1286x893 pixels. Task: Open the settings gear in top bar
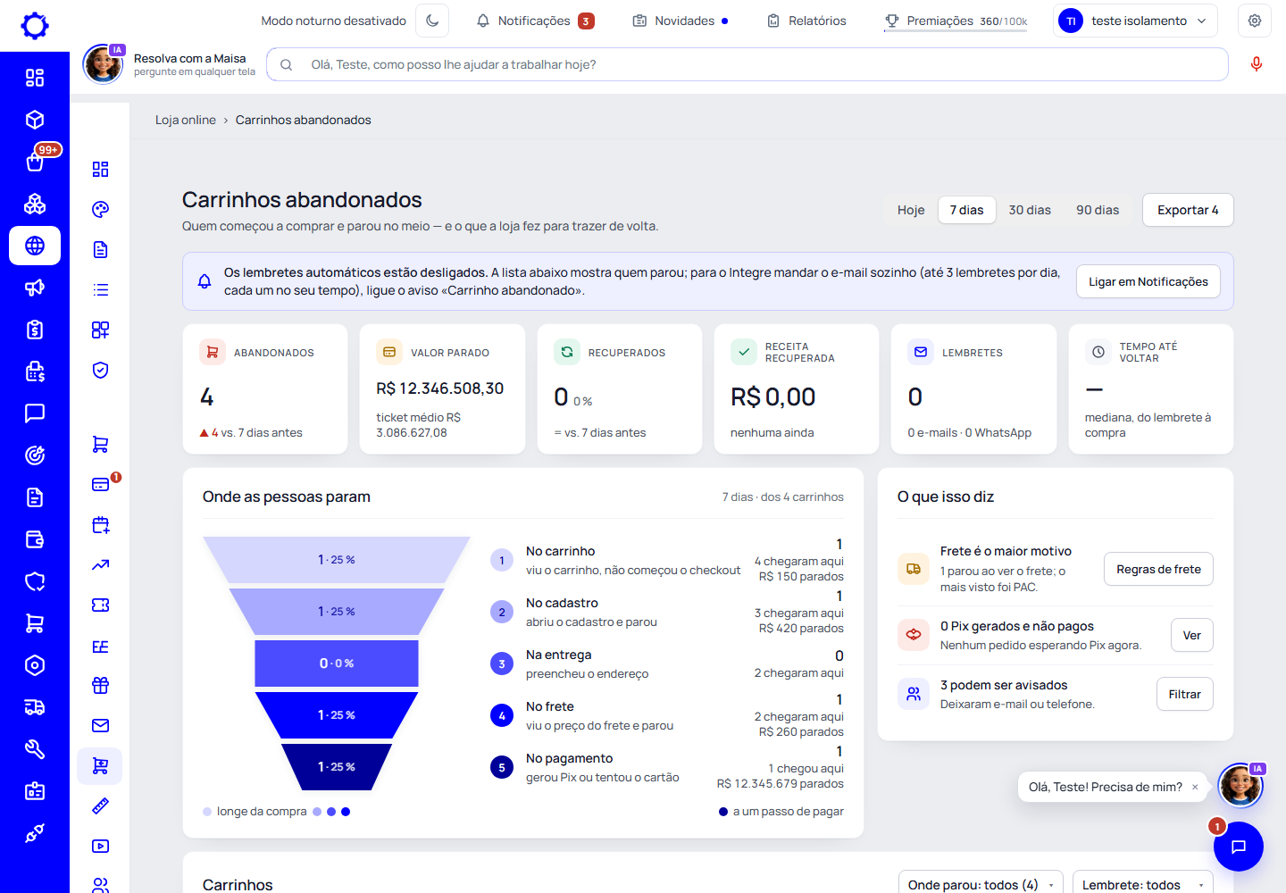click(x=1255, y=21)
